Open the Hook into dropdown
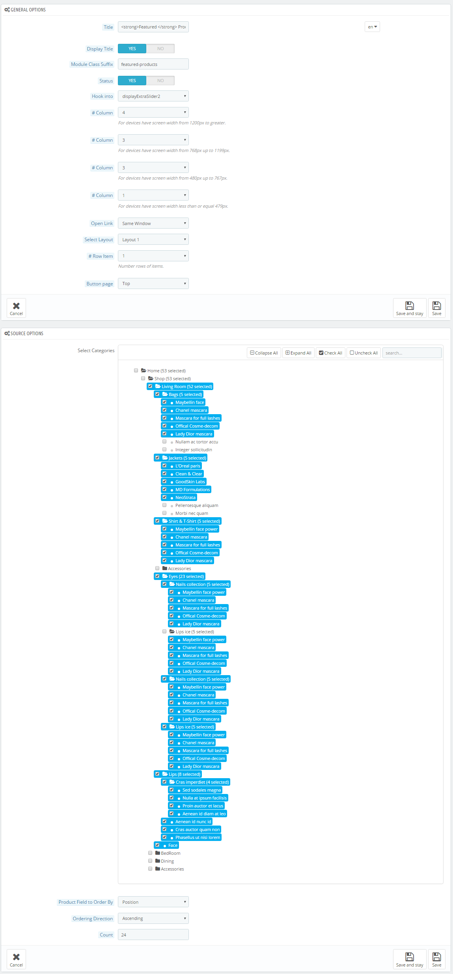This screenshot has width=453, height=974. 153,96
